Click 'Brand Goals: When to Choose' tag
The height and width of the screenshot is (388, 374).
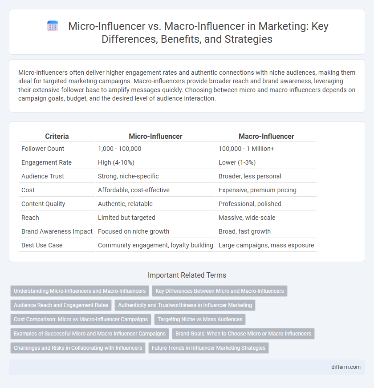click(243, 334)
